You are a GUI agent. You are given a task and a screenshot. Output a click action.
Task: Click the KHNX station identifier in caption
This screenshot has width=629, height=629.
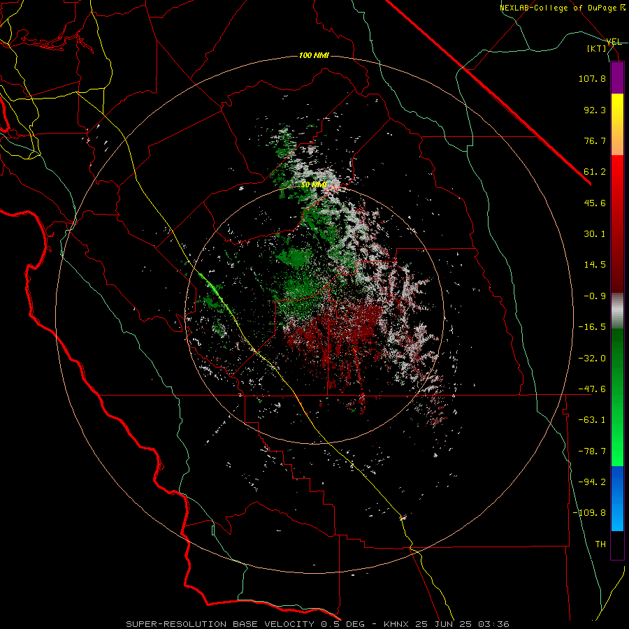[x=397, y=624]
